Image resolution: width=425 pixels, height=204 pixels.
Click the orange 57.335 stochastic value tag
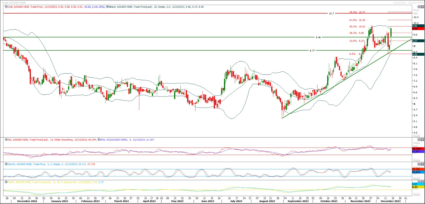click(418, 169)
